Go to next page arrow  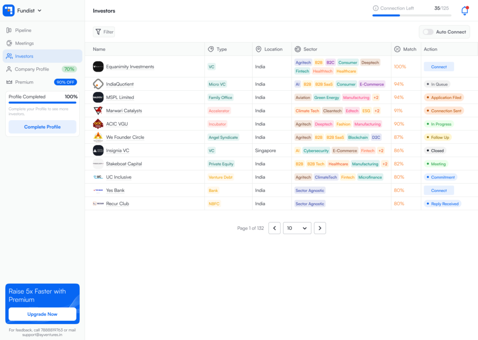pos(320,228)
